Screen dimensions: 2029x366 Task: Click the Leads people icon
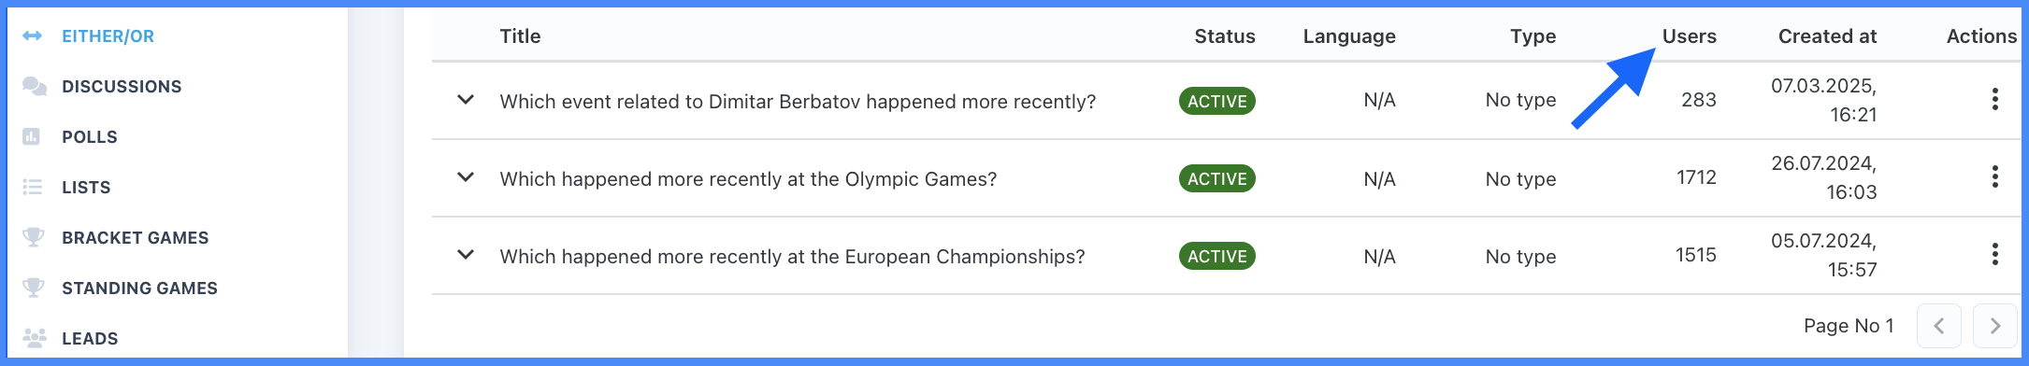click(x=34, y=338)
